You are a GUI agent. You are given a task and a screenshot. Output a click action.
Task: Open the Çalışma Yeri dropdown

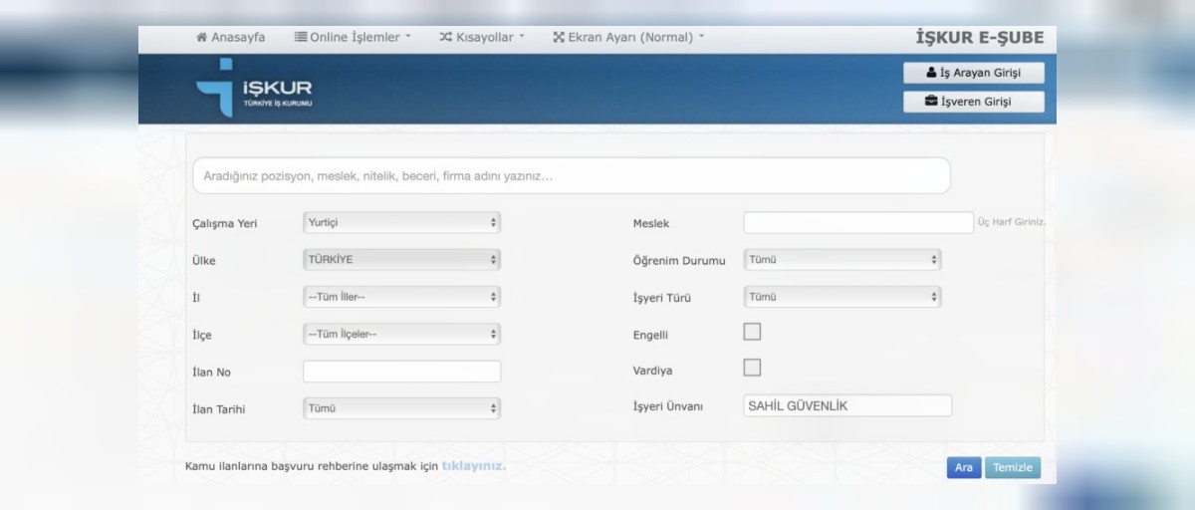tap(401, 223)
